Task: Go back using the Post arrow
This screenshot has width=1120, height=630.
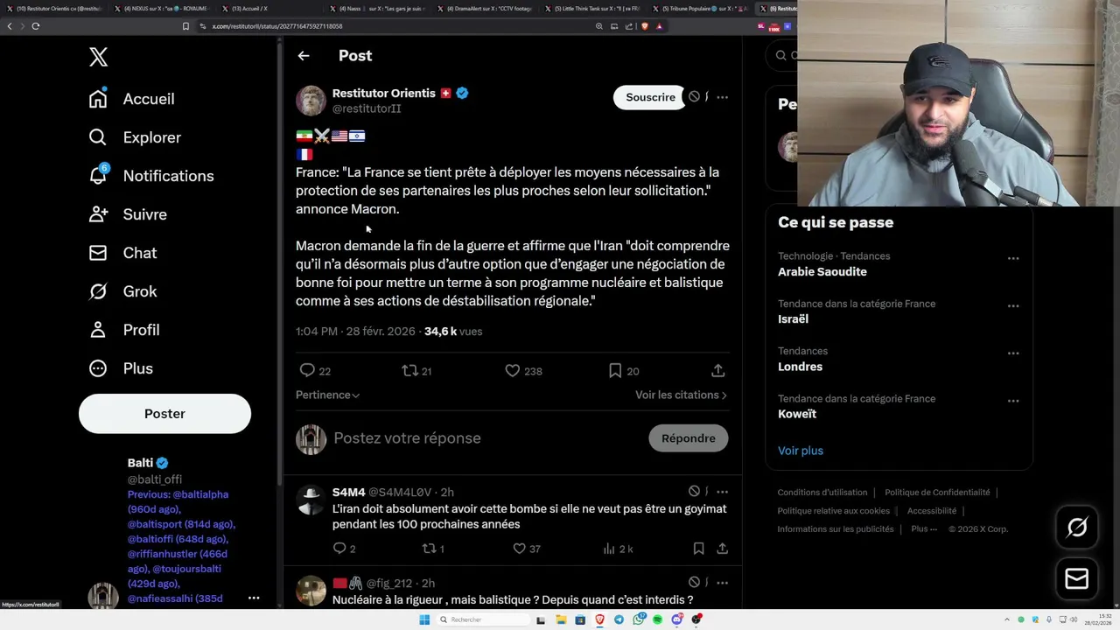Action: 304,56
